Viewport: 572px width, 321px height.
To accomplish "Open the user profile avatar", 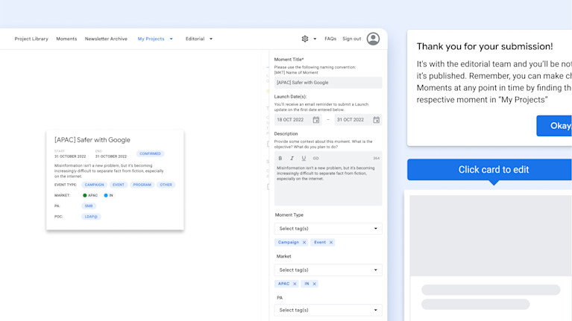I will click(x=373, y=39).
